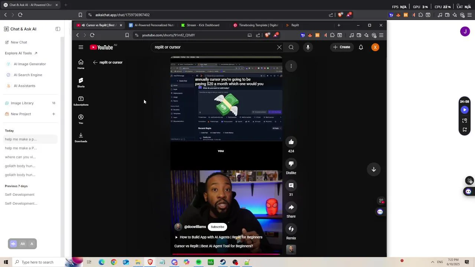Click Brave Shields icon in inner browser
This screenshot has height=267, width=475.
click(267, 35)
